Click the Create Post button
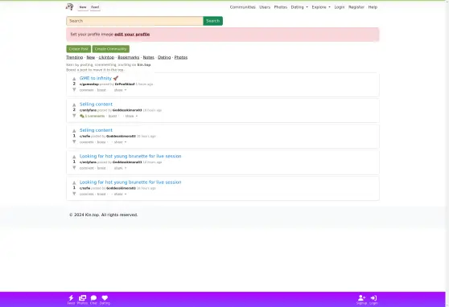The width and height of the screenshot is (449, 307). (79, 49)
